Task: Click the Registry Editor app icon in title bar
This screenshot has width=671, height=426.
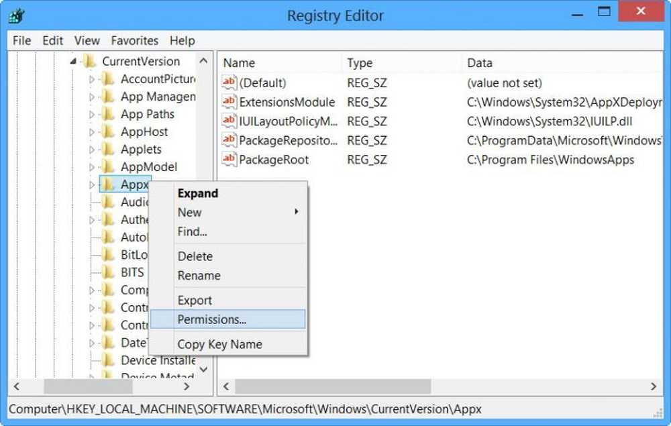Action: coord(17,16)
